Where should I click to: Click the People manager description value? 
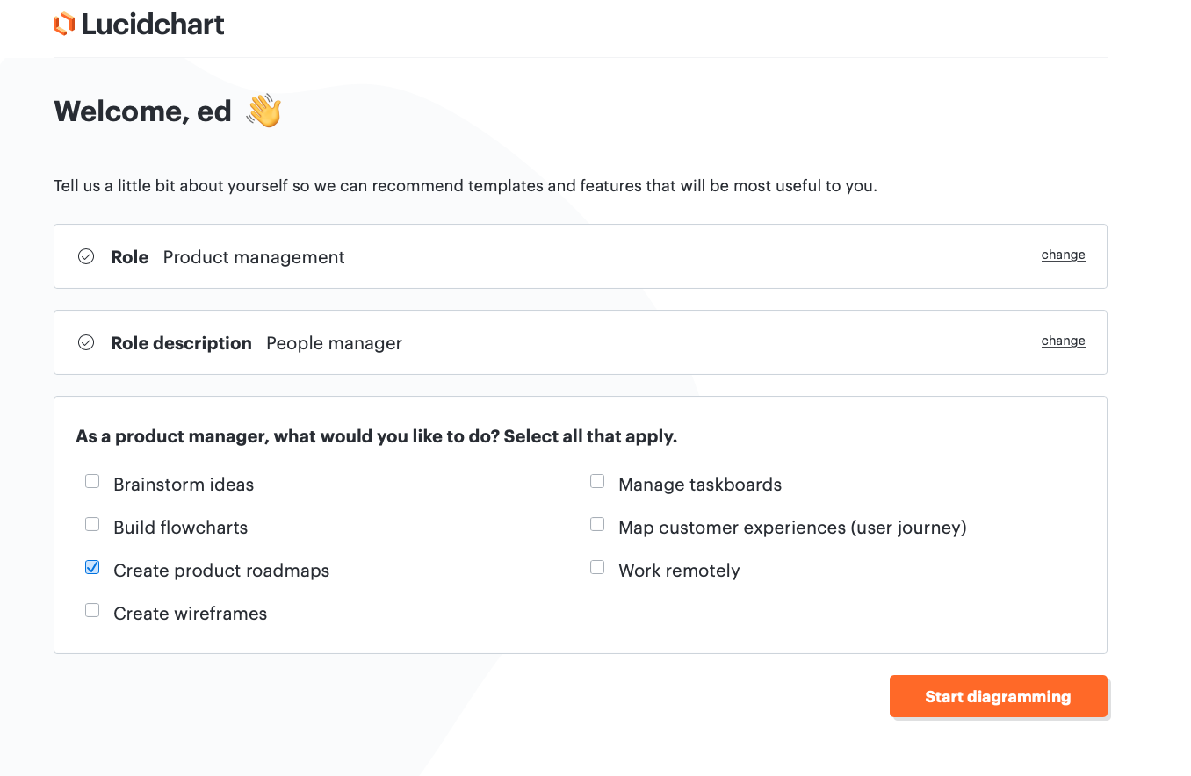(x=334, y=343)
